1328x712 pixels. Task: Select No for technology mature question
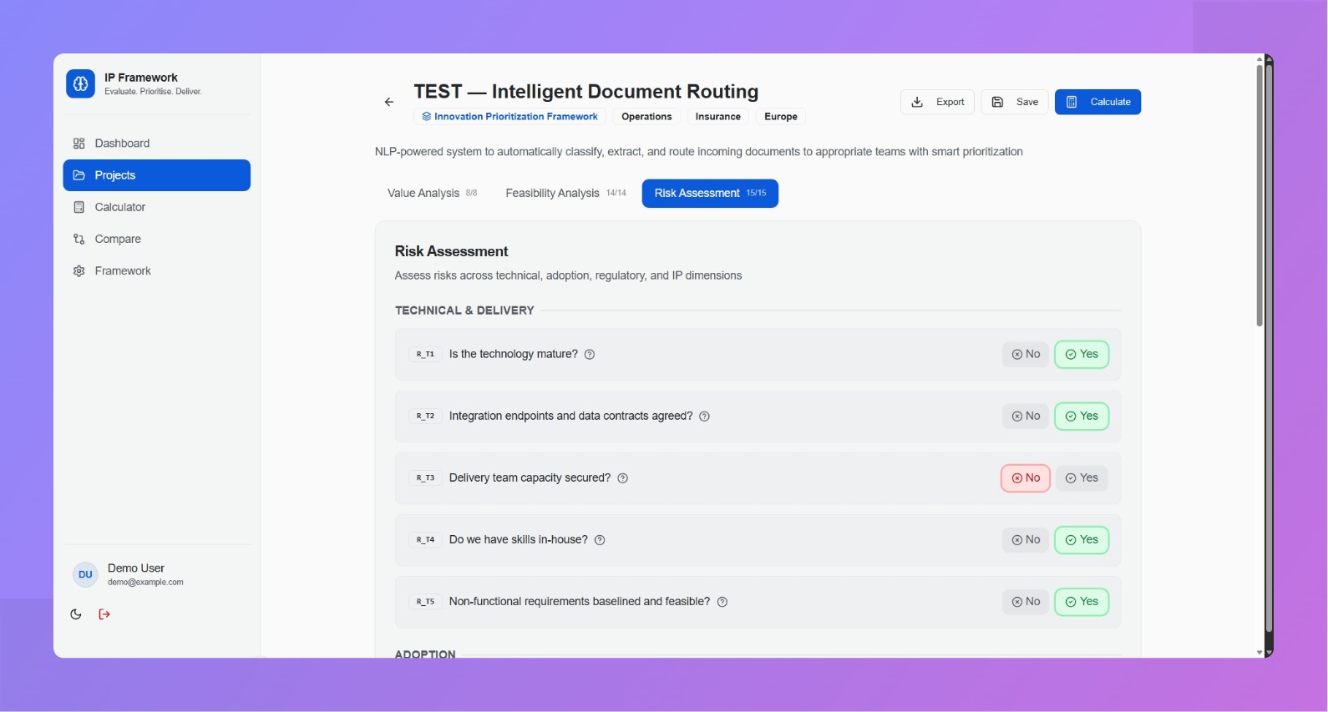[1025, 355]
